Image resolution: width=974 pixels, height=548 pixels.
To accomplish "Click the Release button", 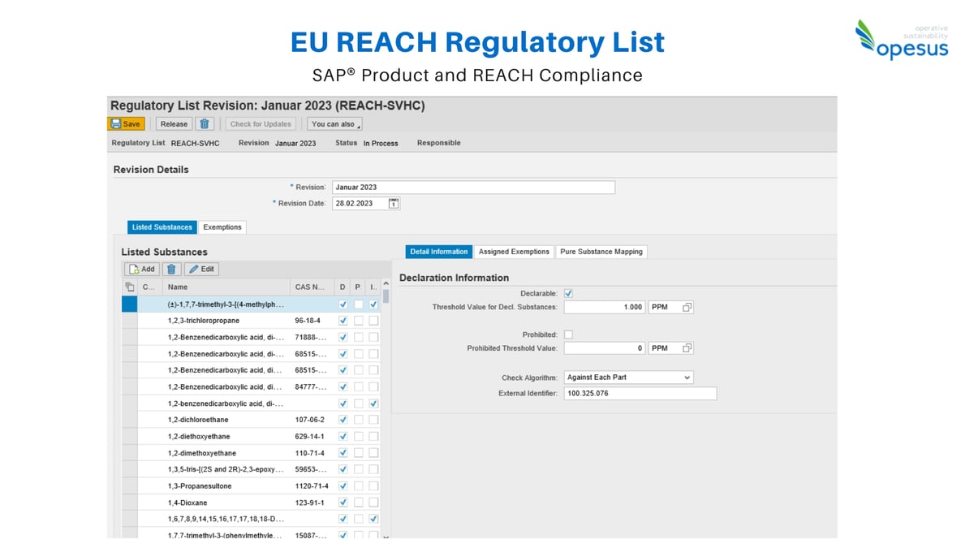I will point(174,123).
